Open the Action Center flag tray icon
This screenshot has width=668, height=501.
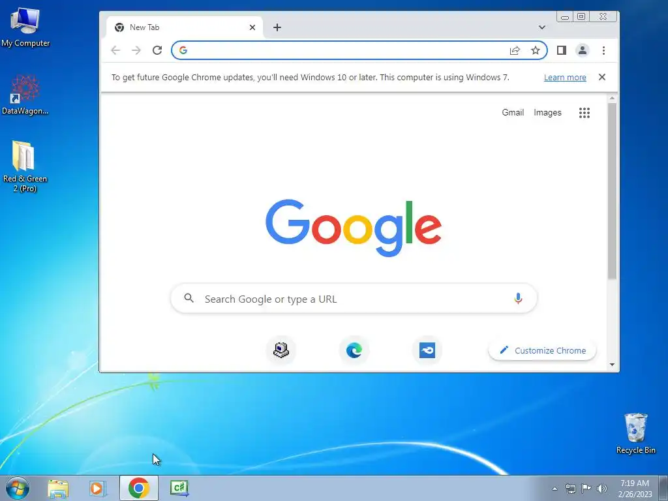[x=586, y=488]
